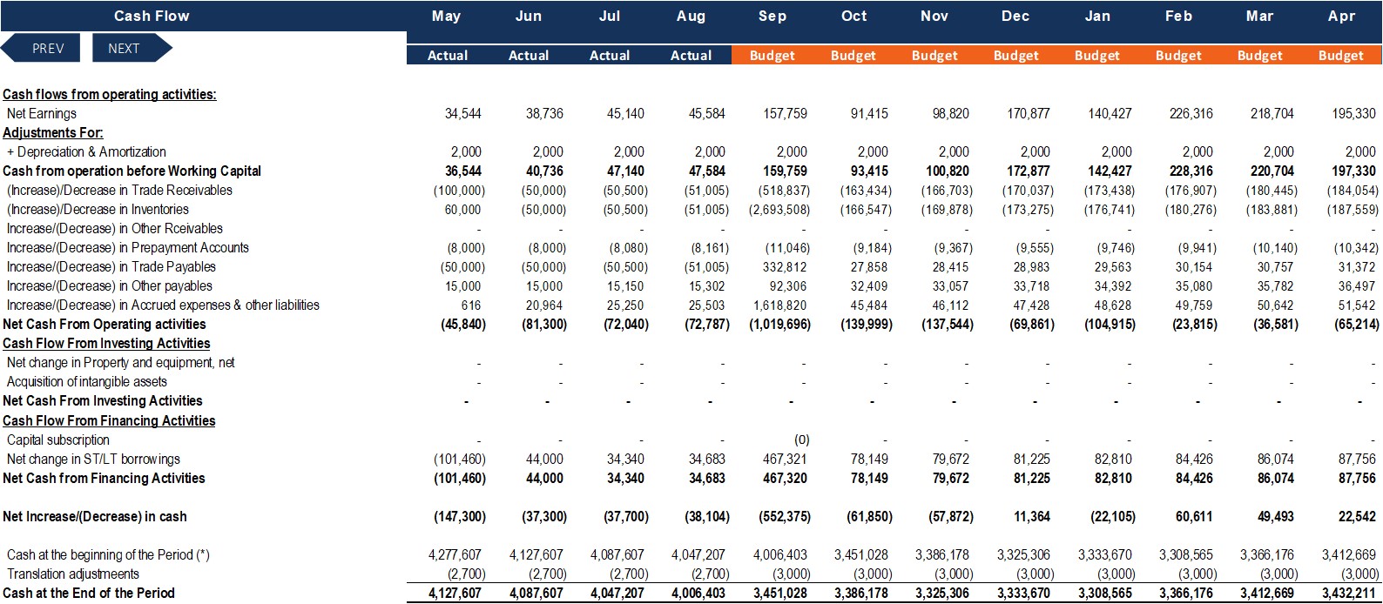
Task: Click the PREV navigation button
Action: tap(41, 48)
